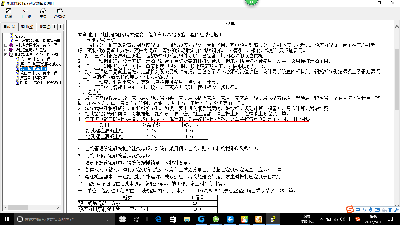
Task: Open the orange notepad taskbar app
Action: point(259,219)
